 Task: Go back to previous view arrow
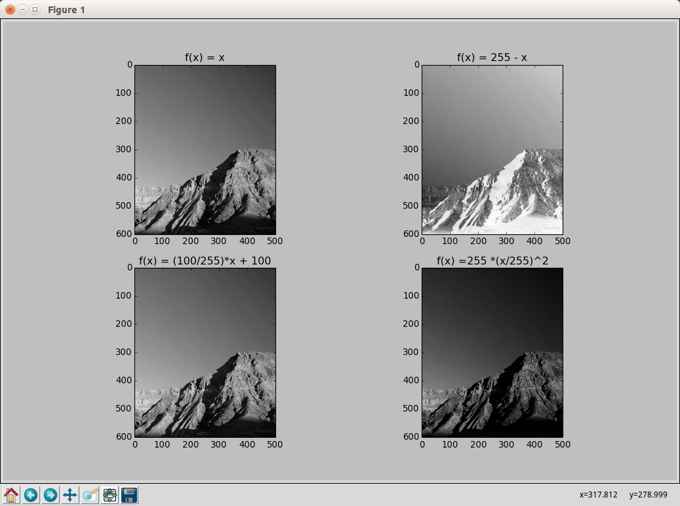pyautogui.click(x=31, y=495)
